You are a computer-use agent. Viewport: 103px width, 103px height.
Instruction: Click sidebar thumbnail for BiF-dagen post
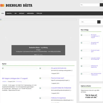coord(85,35)
